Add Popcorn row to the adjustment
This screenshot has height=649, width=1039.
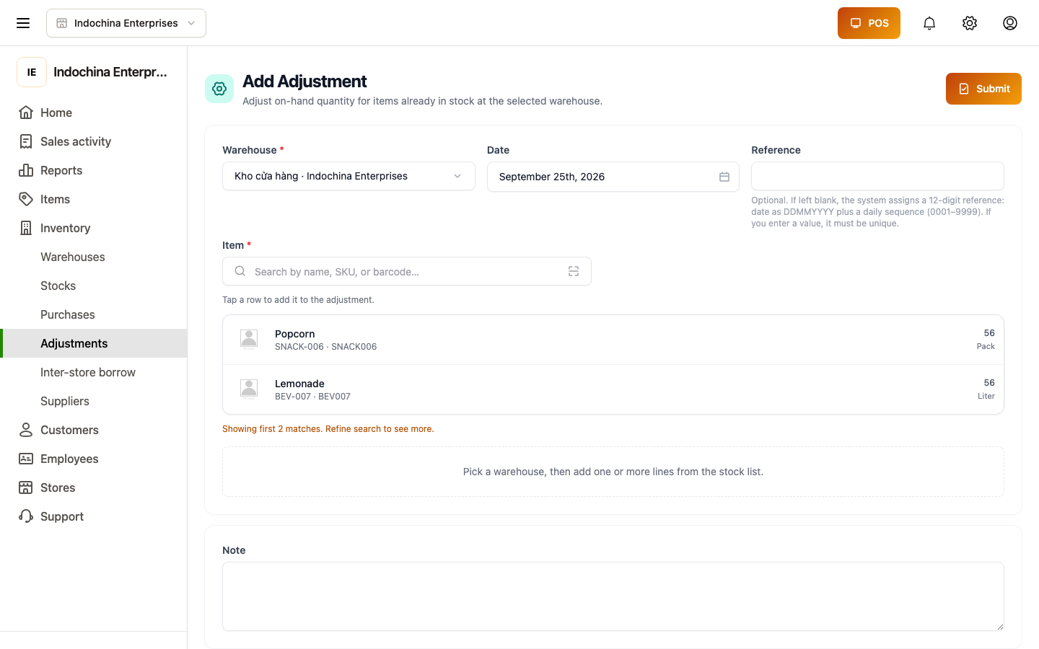(x=613, y=340)
